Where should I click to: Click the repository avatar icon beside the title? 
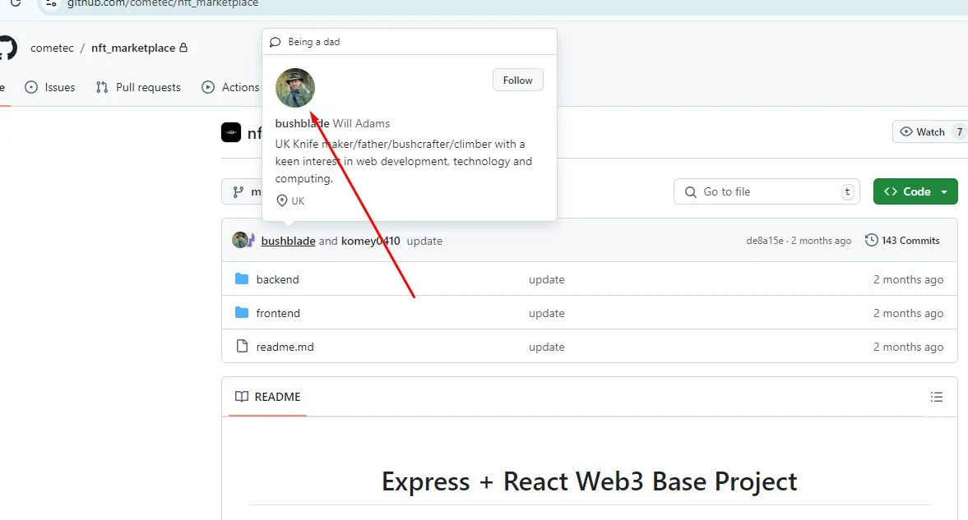tap(231, 132)
